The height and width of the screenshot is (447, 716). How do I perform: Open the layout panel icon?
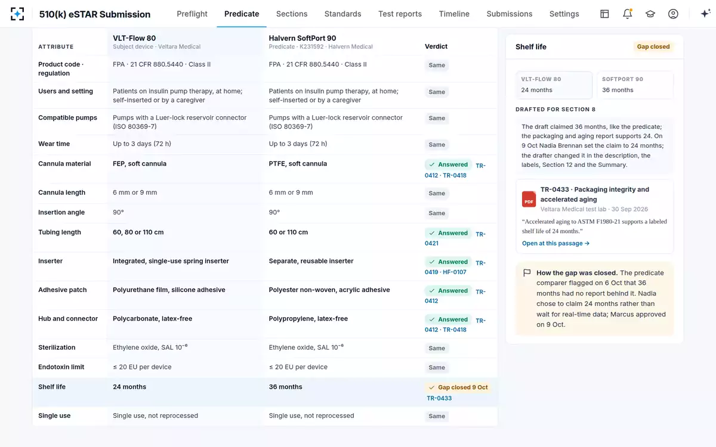tap(604, 14)
